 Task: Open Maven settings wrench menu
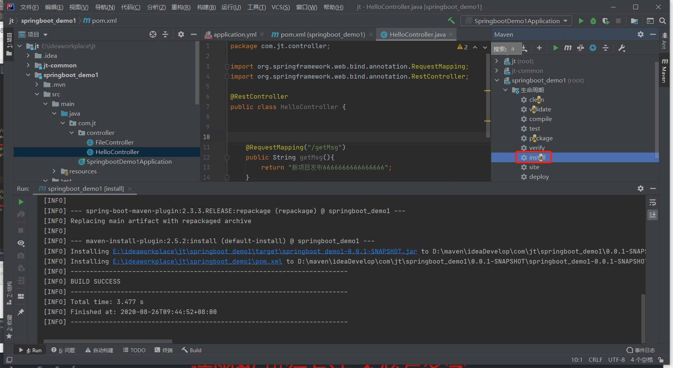coord(622,48)
